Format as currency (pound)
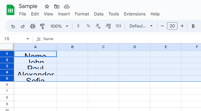 point(78,26)
